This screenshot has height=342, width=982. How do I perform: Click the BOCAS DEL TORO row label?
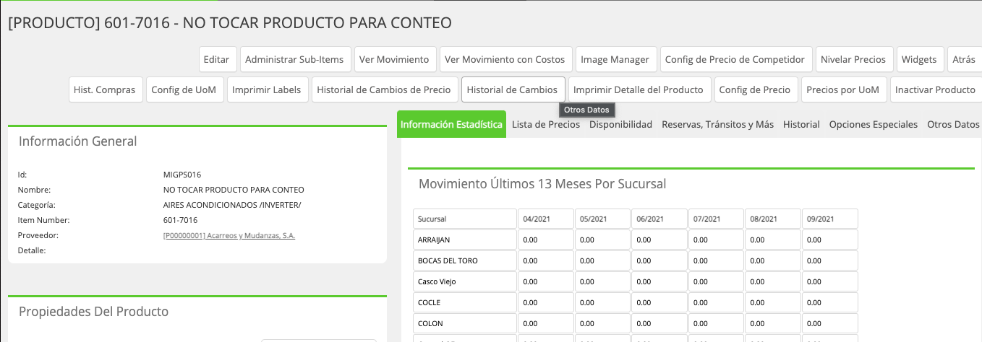click(465, 260)
